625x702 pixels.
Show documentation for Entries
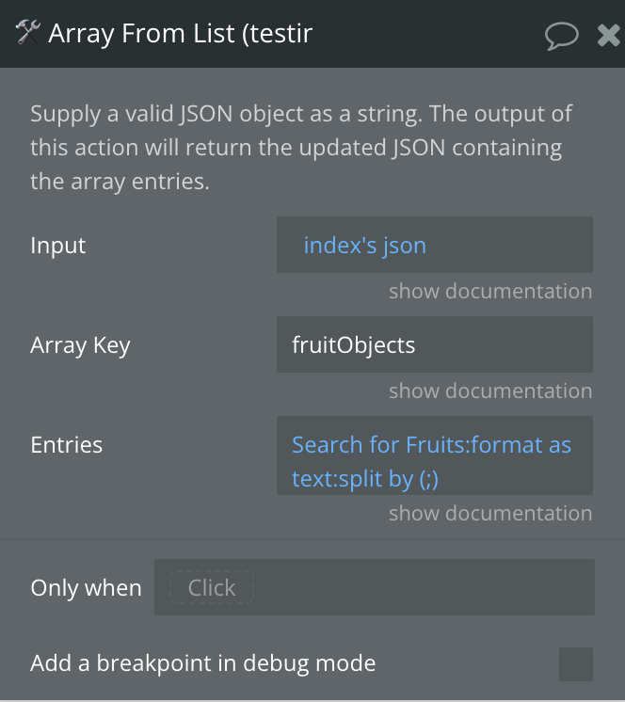coord(490,513)
